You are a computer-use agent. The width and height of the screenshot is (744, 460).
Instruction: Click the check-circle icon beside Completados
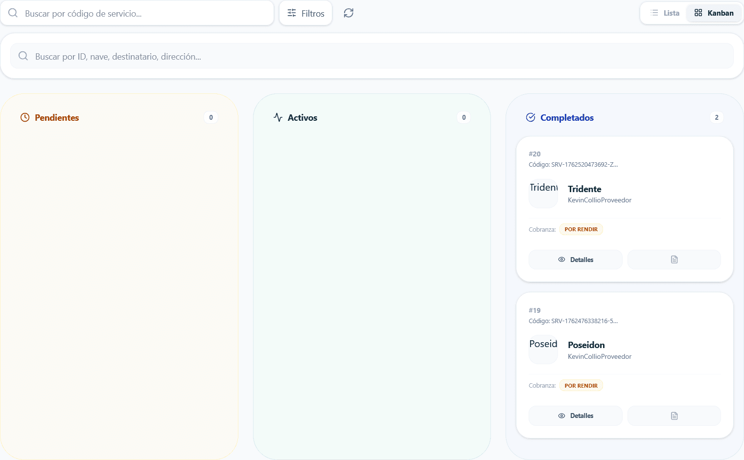pos(531,117)
